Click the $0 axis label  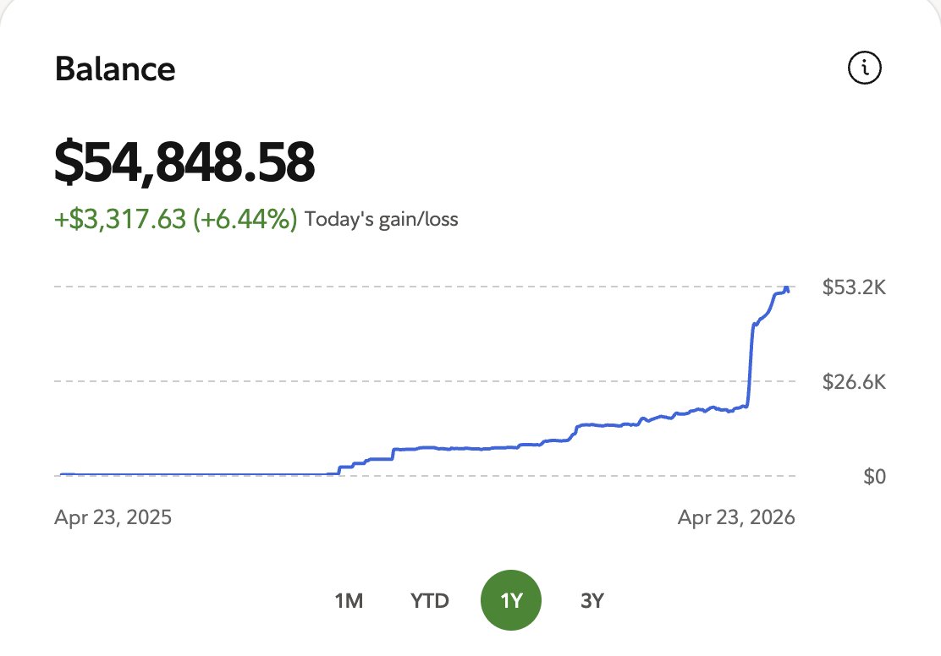point(874,476)
